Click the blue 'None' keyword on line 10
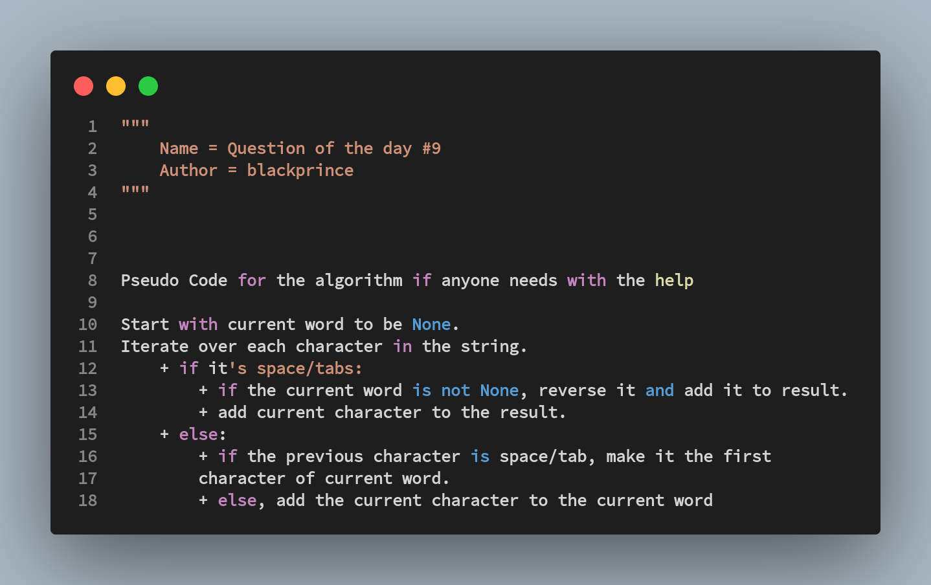The width and height of the screenshot is (931, 585). tap(431, 324)
